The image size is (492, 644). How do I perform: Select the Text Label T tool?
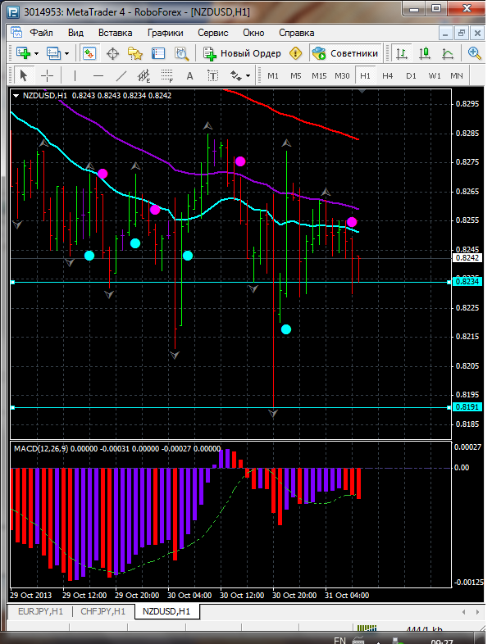tap(212, 75)
